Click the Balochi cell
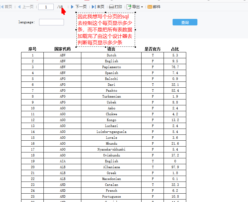The image size is (248, 202). point(111,79)
